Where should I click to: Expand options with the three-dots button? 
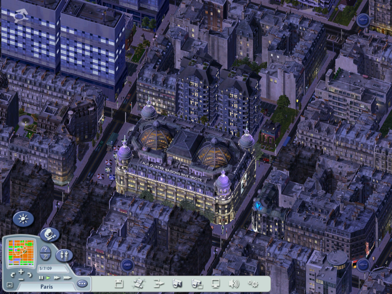pos(82,284)
